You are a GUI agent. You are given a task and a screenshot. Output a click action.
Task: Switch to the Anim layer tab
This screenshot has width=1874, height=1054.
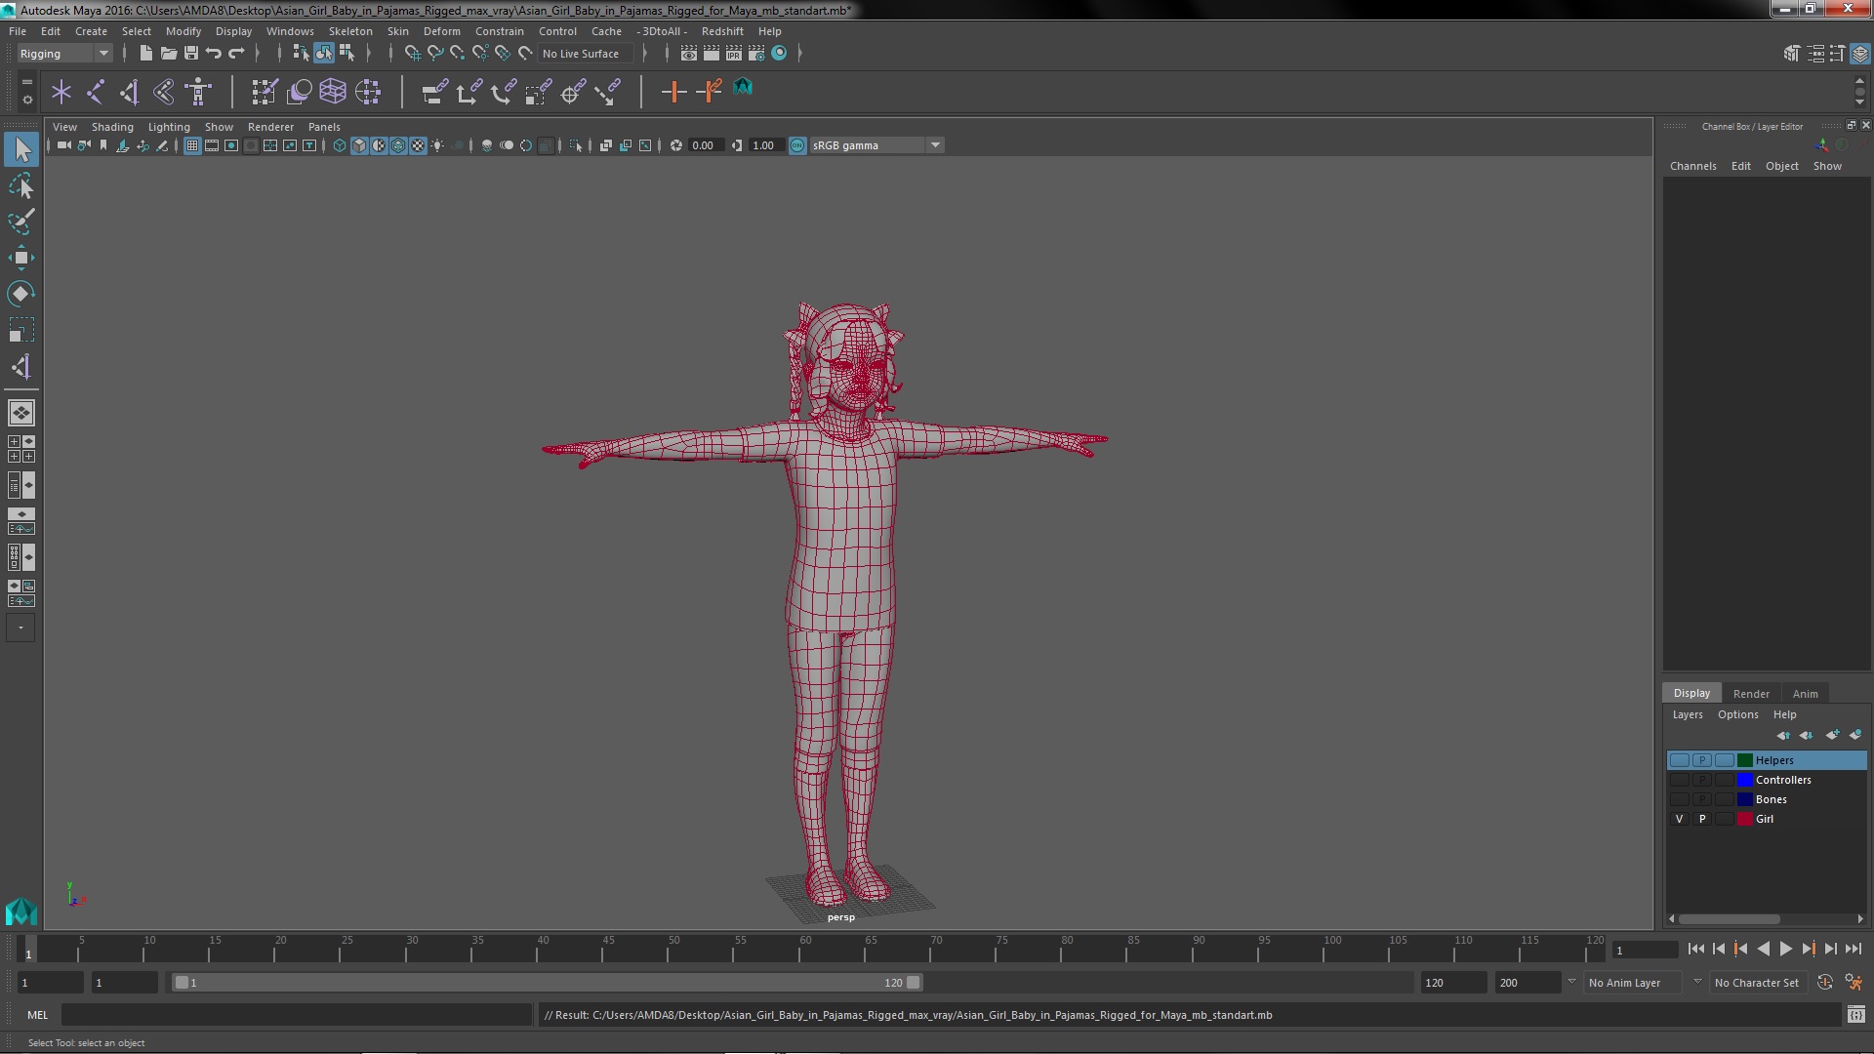tap(1805, 694)
